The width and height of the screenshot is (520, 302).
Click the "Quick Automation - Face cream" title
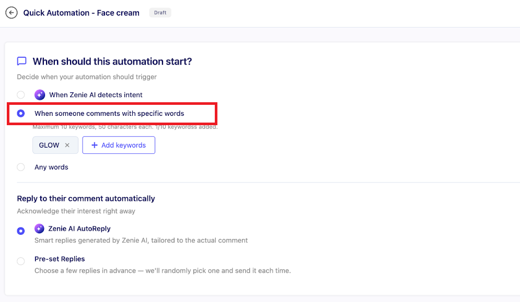coord(82,13)
